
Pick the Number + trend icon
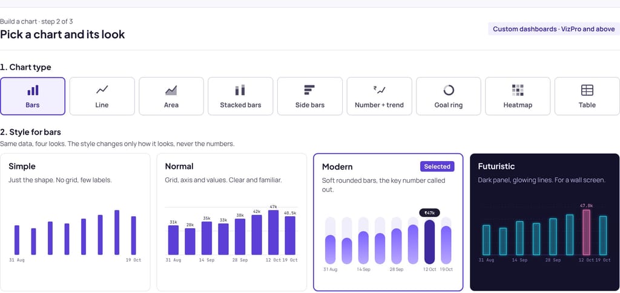(379, 90)
